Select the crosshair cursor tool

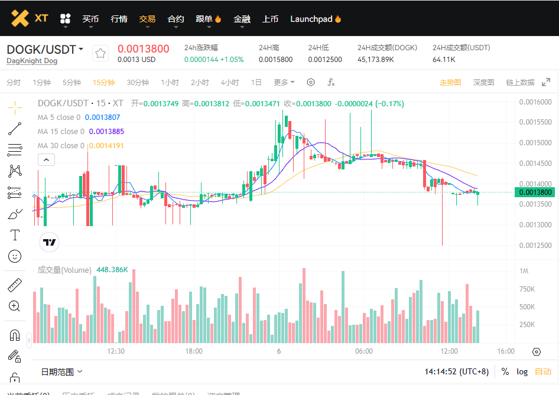pyautogui.click(x=15, y=106)
